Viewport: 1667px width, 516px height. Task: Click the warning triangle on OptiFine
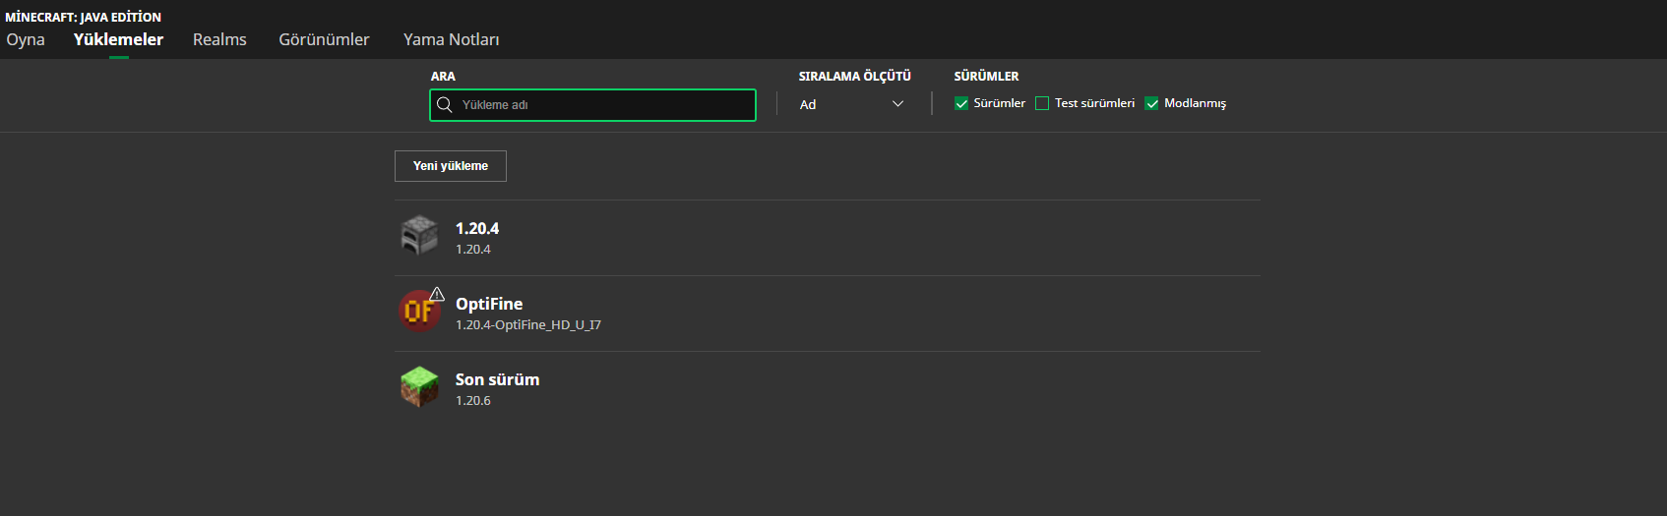(437, 294)
